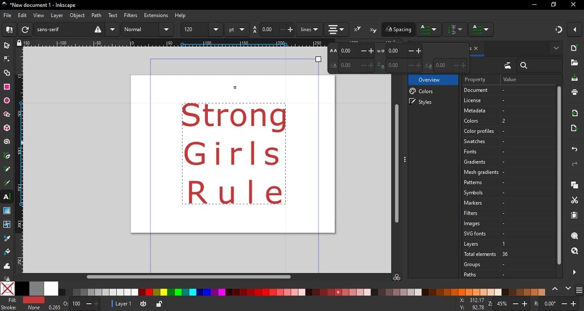The width and height of the screenshot is (584, 311).
Task: Select the Rectangle tool
Action: [7, 87]
